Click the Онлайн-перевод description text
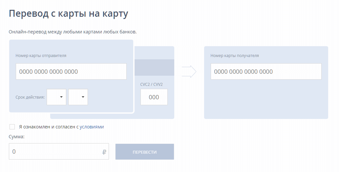The image size is (339, 172). tap(73, 32)
